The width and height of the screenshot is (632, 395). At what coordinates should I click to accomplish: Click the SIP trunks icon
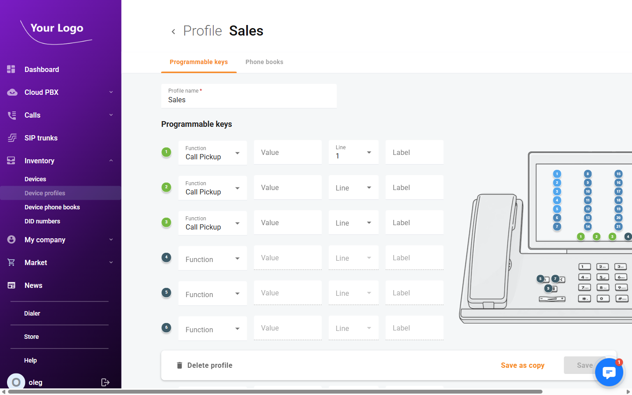point(12,138)
